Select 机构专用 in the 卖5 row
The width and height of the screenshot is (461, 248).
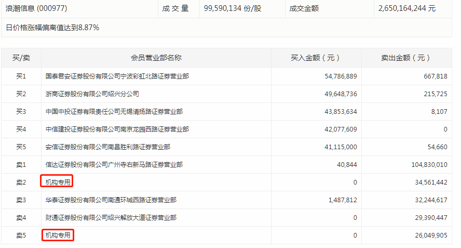pos(57,236)
